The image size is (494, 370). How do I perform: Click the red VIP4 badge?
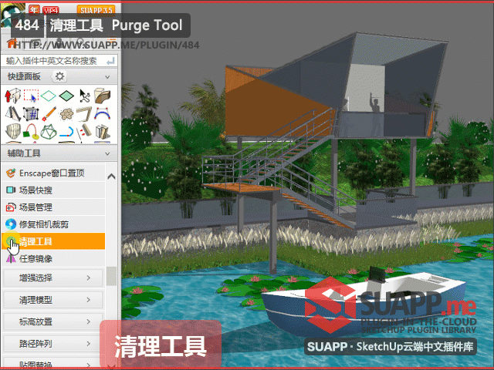click(x=51, y=10)
